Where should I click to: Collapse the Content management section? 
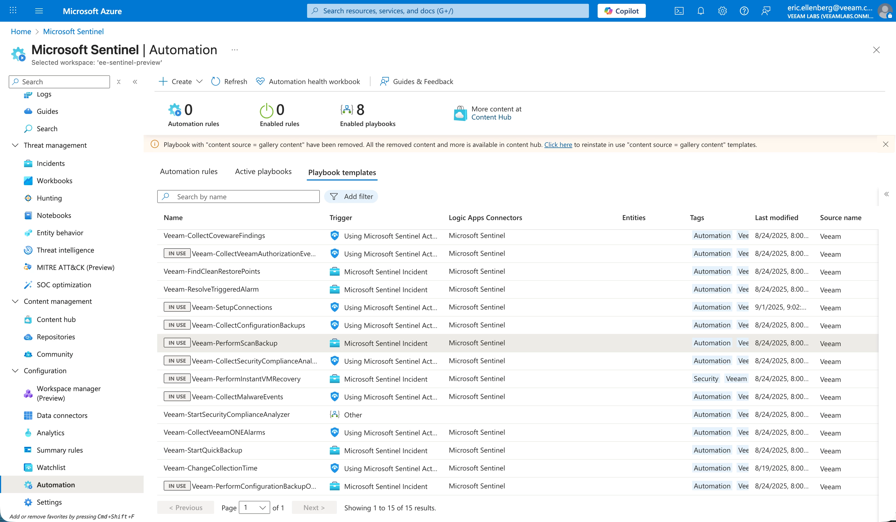pos(15,301)
